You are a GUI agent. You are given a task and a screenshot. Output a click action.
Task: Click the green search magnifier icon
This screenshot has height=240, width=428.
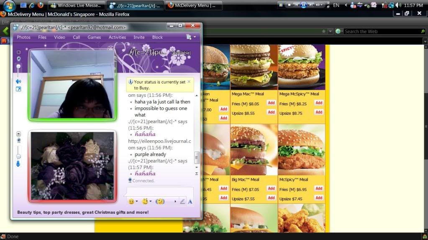(x=423, y=31)
